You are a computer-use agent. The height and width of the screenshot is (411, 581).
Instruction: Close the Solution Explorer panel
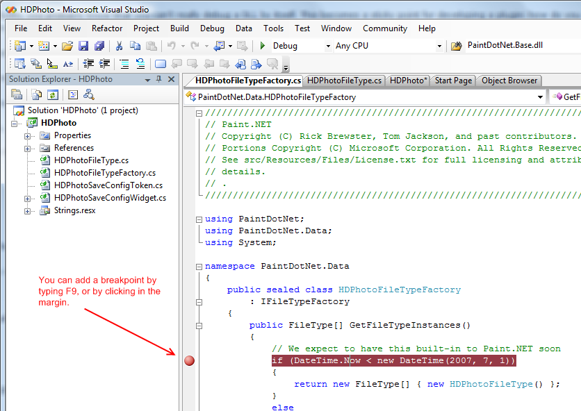click(x=171, y=79)
